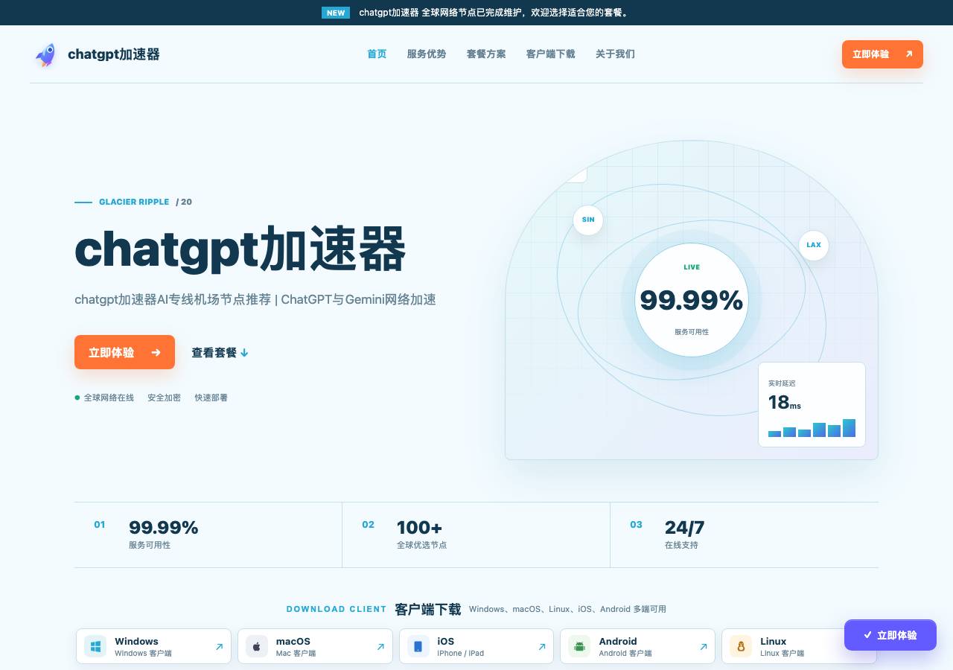Click the 快速部署 text
The image size is (953, 670).
[x=211, y=398]
